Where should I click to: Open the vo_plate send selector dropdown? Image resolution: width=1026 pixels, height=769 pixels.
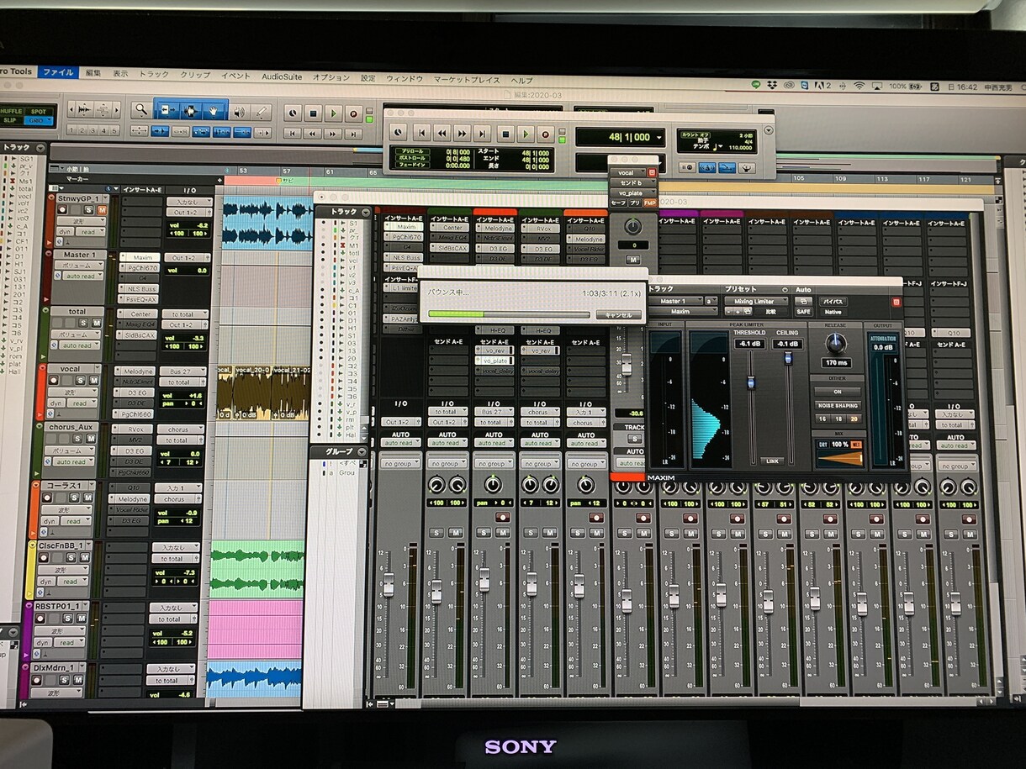click(x=632, y=192)
